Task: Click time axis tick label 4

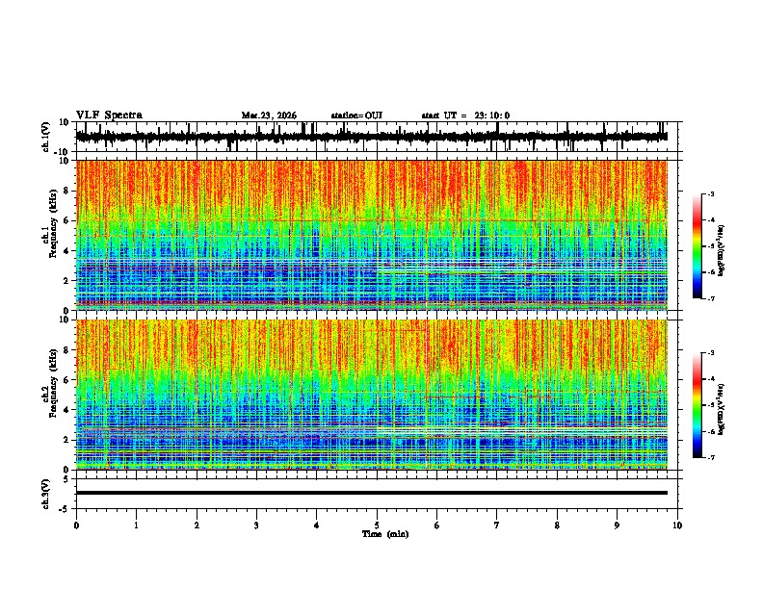Action: 317,525
